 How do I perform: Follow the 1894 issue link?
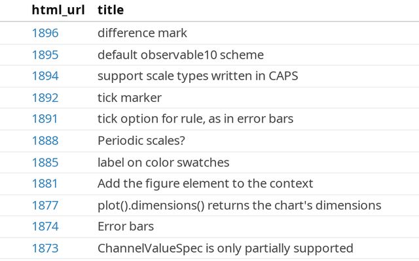click(x=45, y=76)
